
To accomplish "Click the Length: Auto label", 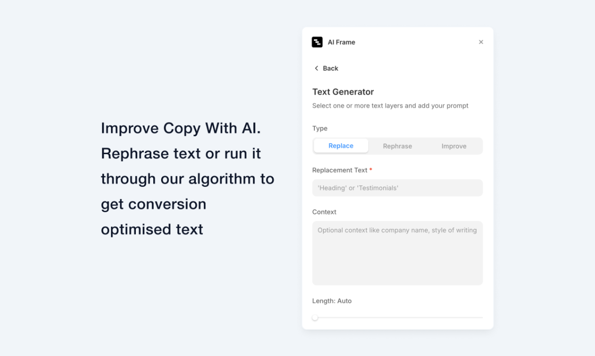I will [332, 301].
